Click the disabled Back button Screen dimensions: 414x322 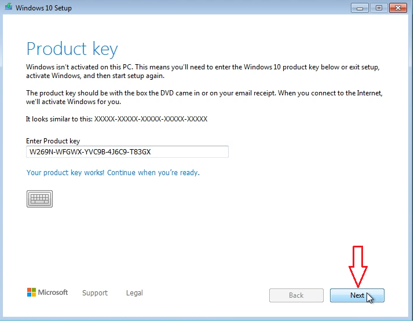pyautogui.click(x=296, y=295)
